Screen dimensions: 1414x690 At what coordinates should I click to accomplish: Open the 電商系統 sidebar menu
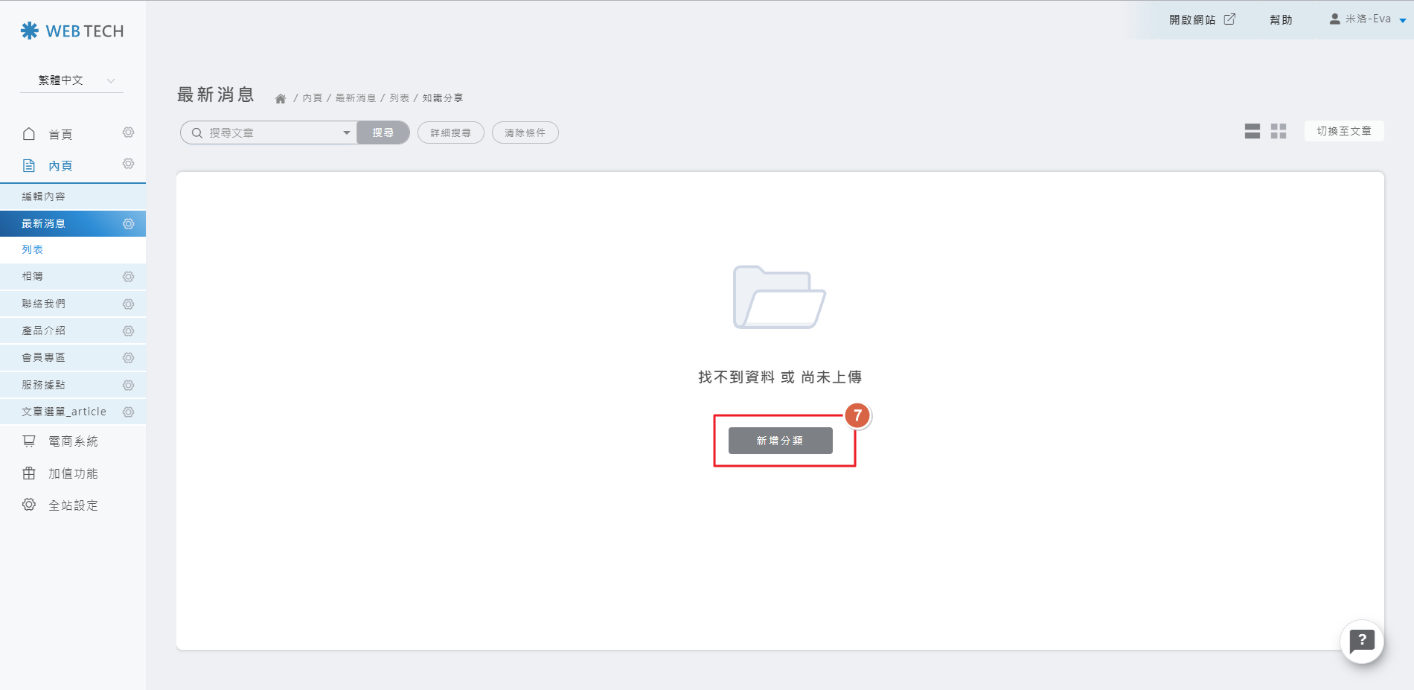[x=72, y=441]
